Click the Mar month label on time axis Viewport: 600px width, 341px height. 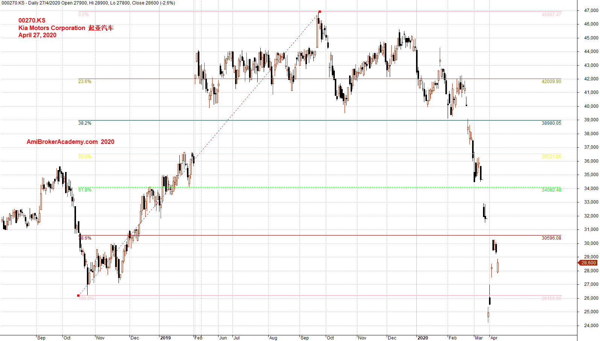(479, 338)
